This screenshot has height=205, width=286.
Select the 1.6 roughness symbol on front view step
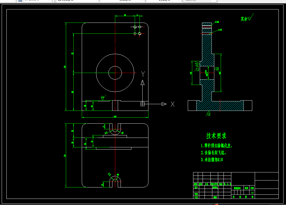[x=103, y=97]
